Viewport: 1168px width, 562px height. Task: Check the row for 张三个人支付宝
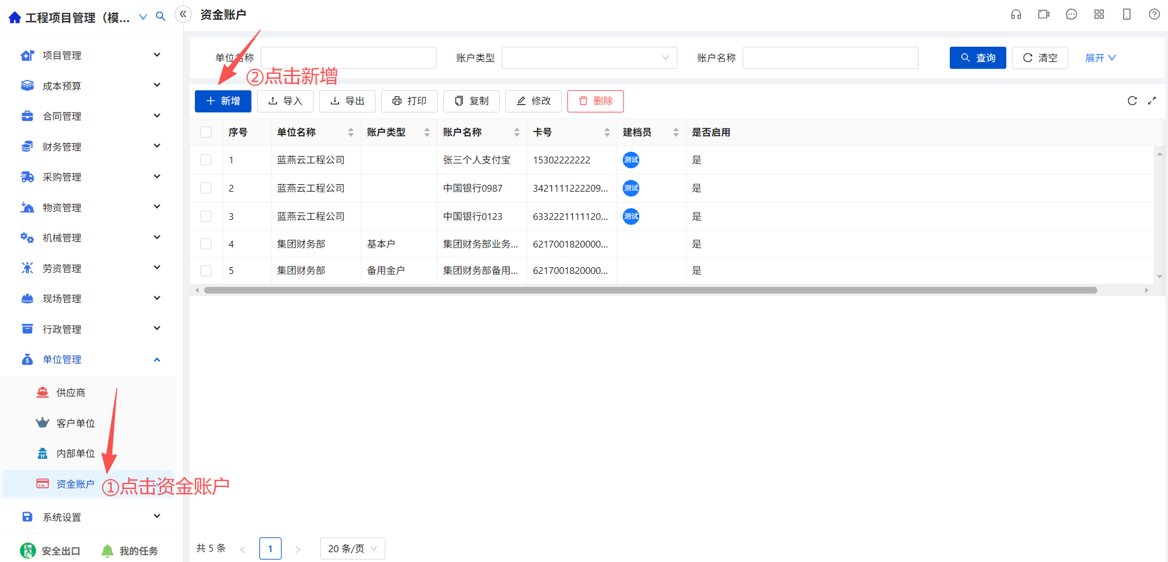coord(206,160)
